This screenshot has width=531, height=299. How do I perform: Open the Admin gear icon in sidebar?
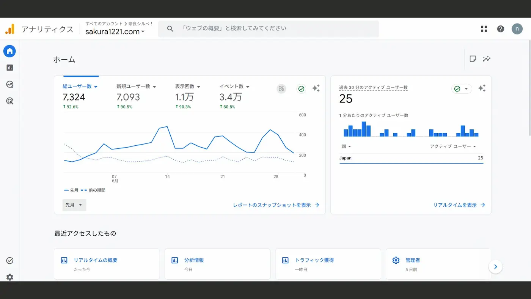click(x=10, y=277)
